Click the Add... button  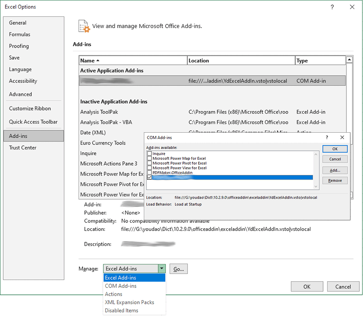pos(335,170)
